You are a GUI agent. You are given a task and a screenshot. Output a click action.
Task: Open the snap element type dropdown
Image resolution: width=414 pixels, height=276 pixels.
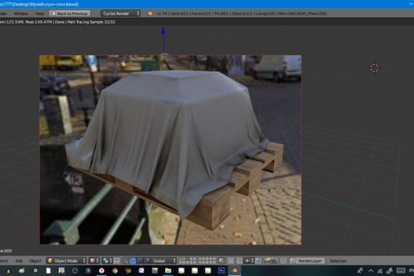click(x=249, y=260)
